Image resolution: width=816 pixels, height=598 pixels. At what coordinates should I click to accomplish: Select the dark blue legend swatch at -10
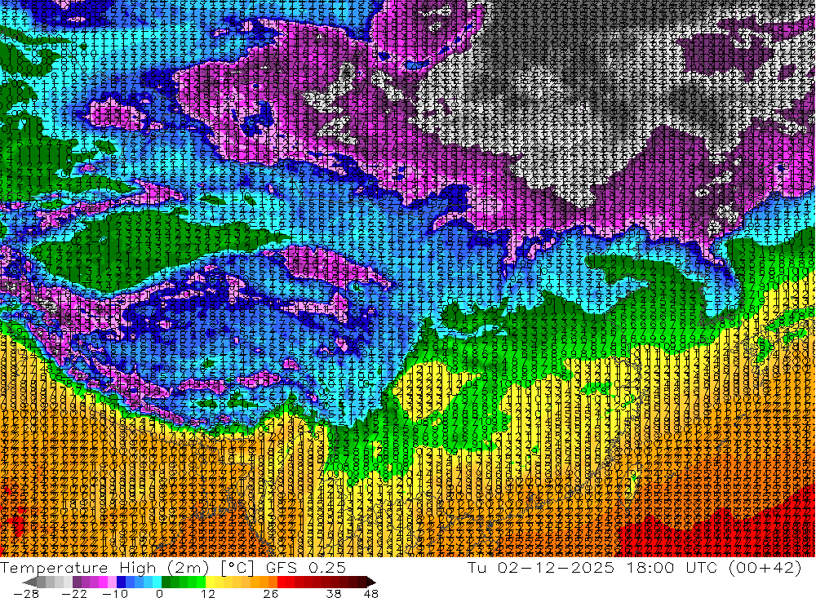[x=121, y=582]
